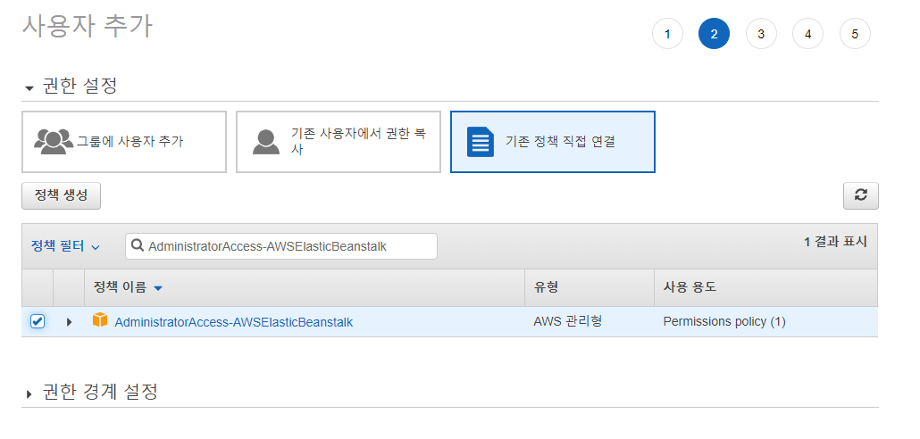Viewport: 920px width, 439px height.
Task: Click the 'AWS 관리형' type cell
Action: [567, 321]
